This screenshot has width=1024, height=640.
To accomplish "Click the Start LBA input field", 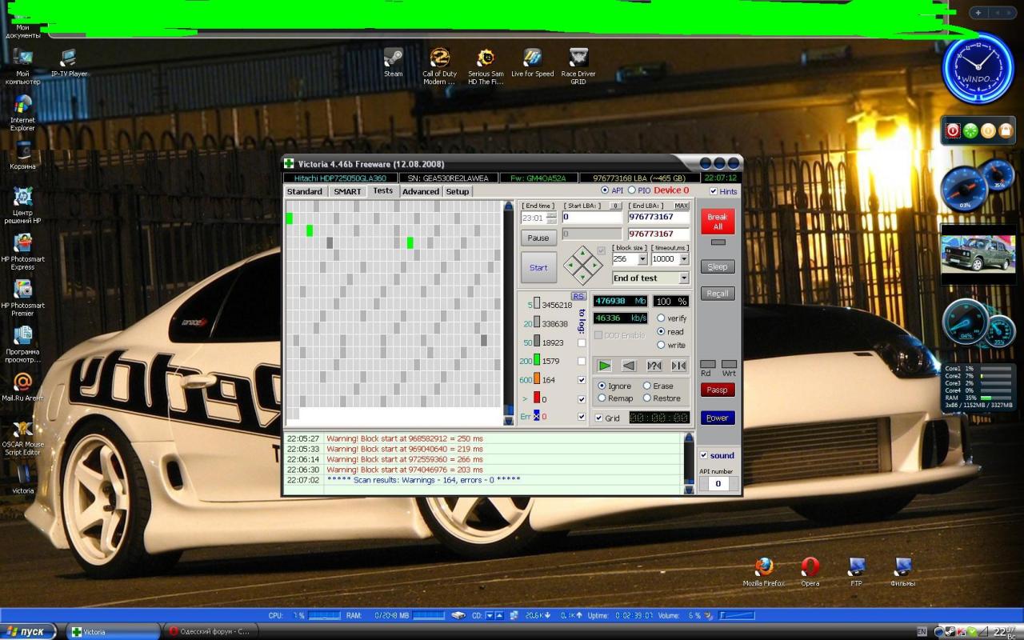I will pos(592,217).
